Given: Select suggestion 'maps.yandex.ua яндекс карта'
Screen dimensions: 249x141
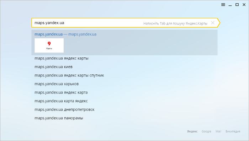Looking at the screenshot, I should (61, 92).
